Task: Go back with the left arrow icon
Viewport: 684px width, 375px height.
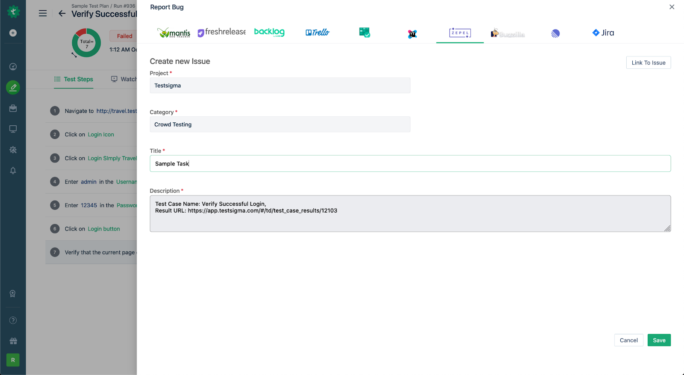Action: pos(62,13)
